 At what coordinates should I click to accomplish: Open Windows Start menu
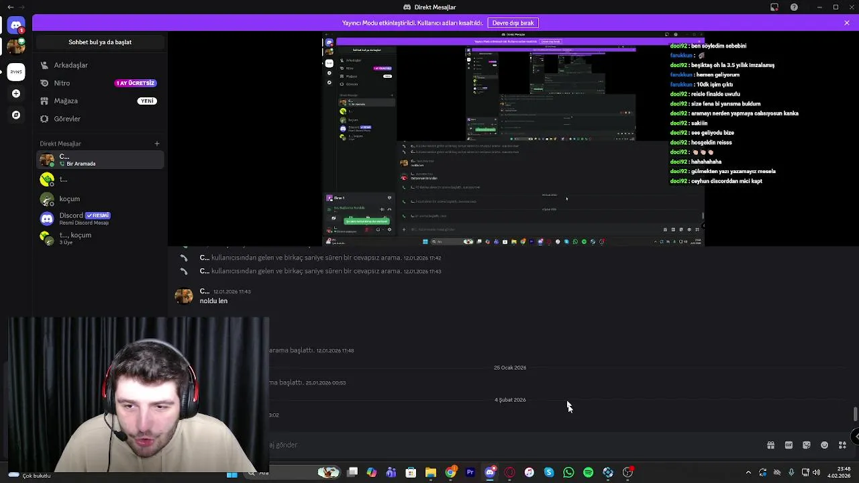point(232,474)
